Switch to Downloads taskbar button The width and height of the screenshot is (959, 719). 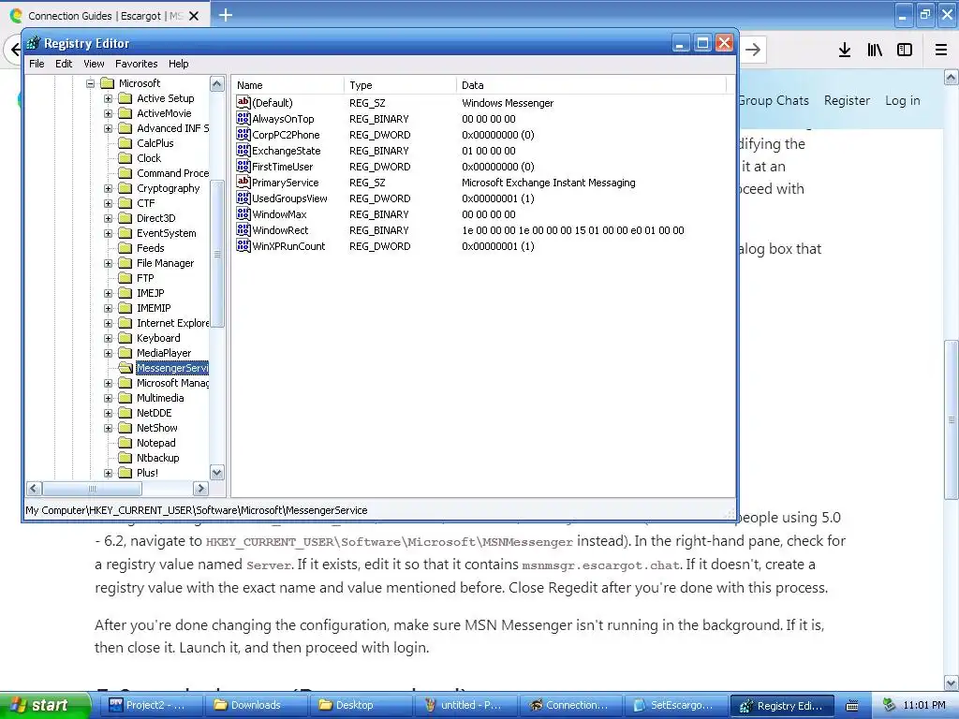pos(255,705)
